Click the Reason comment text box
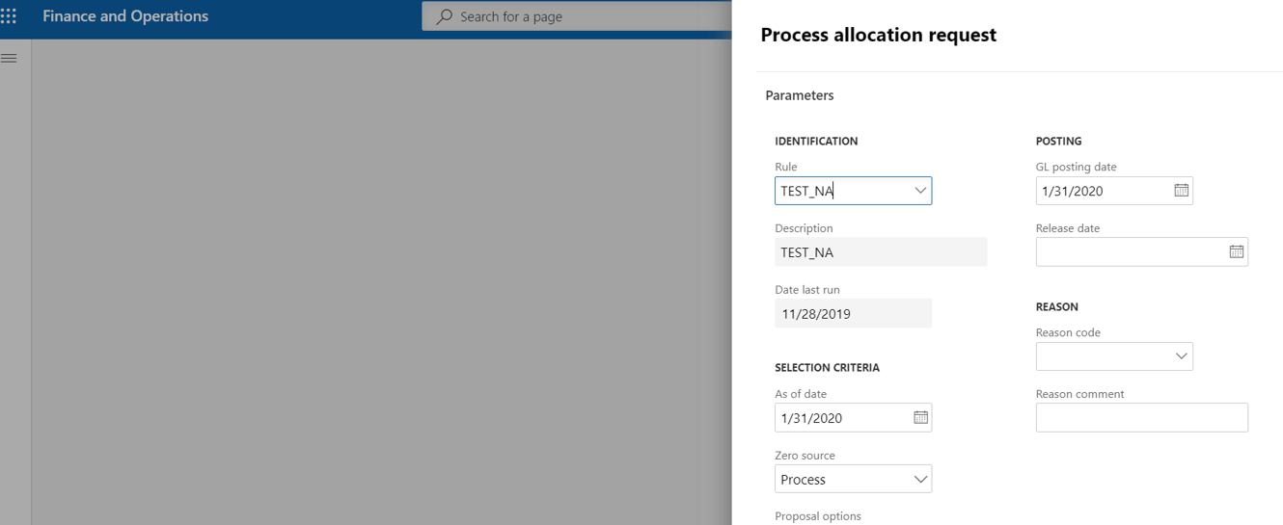Image resolution: width=1283 pixels, height=525 pixels. pyautogui.click(x=1141, y=418)
